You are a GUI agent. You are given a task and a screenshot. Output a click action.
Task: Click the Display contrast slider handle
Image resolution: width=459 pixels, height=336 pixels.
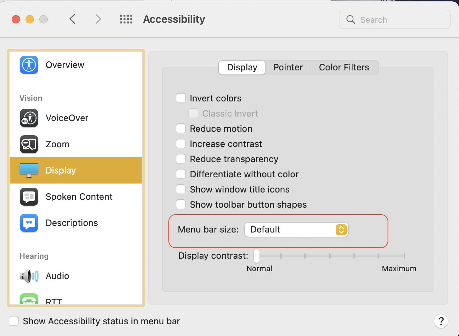pyautogui.click(x=257, y=256)
